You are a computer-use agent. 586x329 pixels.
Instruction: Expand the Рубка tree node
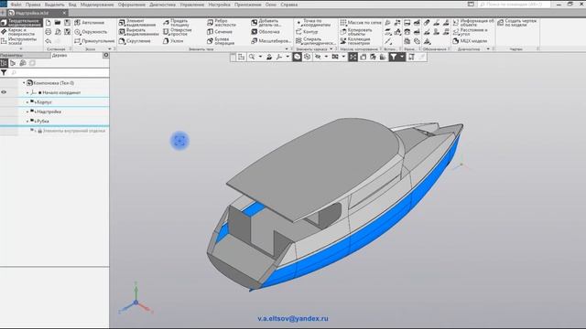(27, 122)
